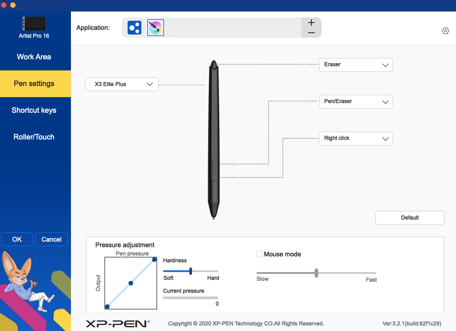Open the Right click assignment dropdown
456x331 pixels.
click(x=356, y=139)
